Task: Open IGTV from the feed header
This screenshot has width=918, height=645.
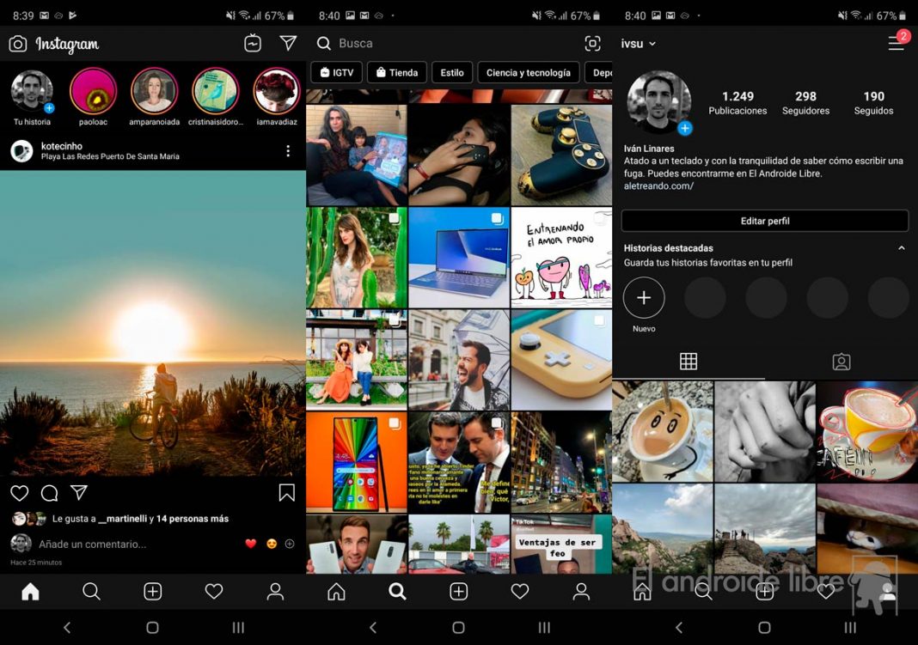Action: click(x=253, y=43)
